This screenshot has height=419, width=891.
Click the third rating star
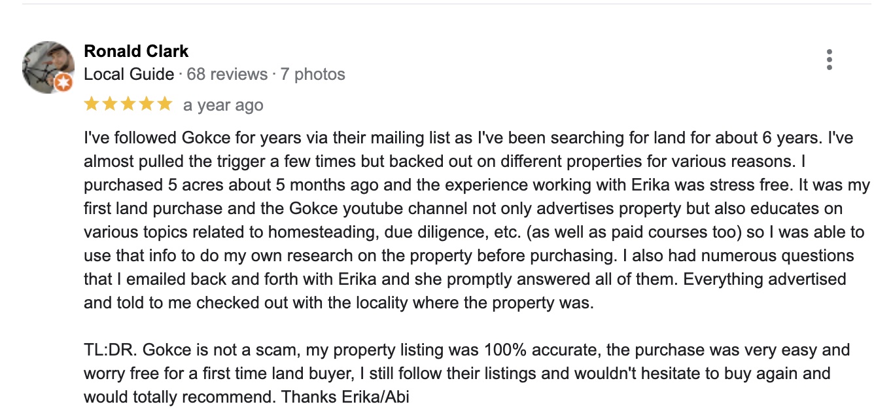[x=128, y=104]
